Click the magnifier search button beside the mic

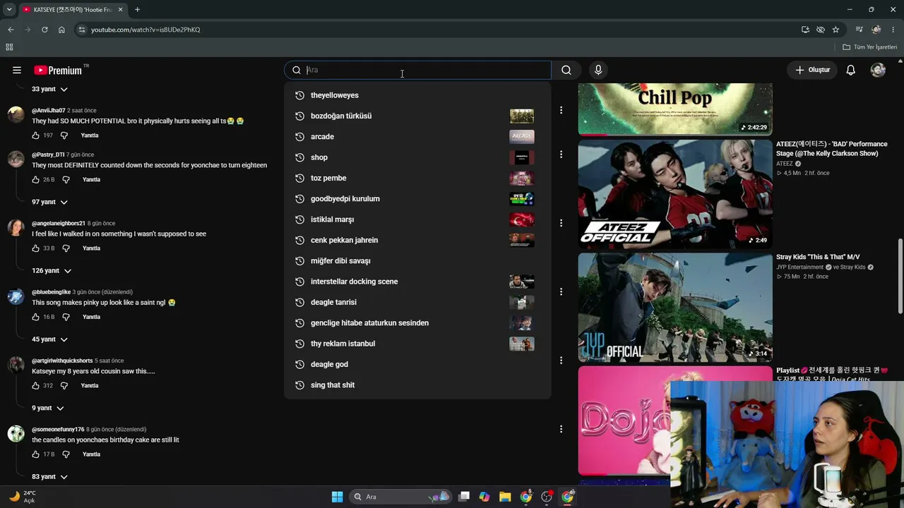point(566,70)
